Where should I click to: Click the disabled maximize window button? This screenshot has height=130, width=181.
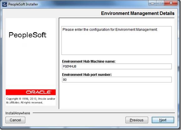pos(160,3)
